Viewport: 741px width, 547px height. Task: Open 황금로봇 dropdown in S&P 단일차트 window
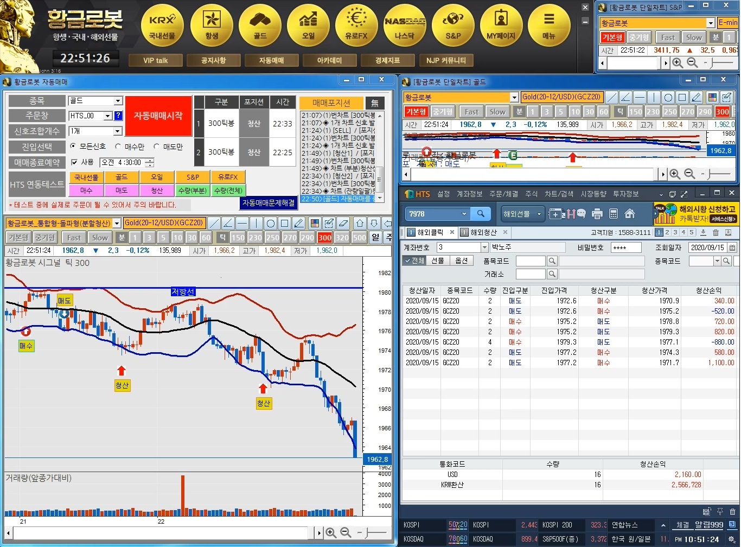710,23
